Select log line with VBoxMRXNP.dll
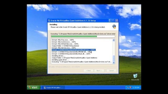Viewport: 168px width, 94px height. (71, 52)
